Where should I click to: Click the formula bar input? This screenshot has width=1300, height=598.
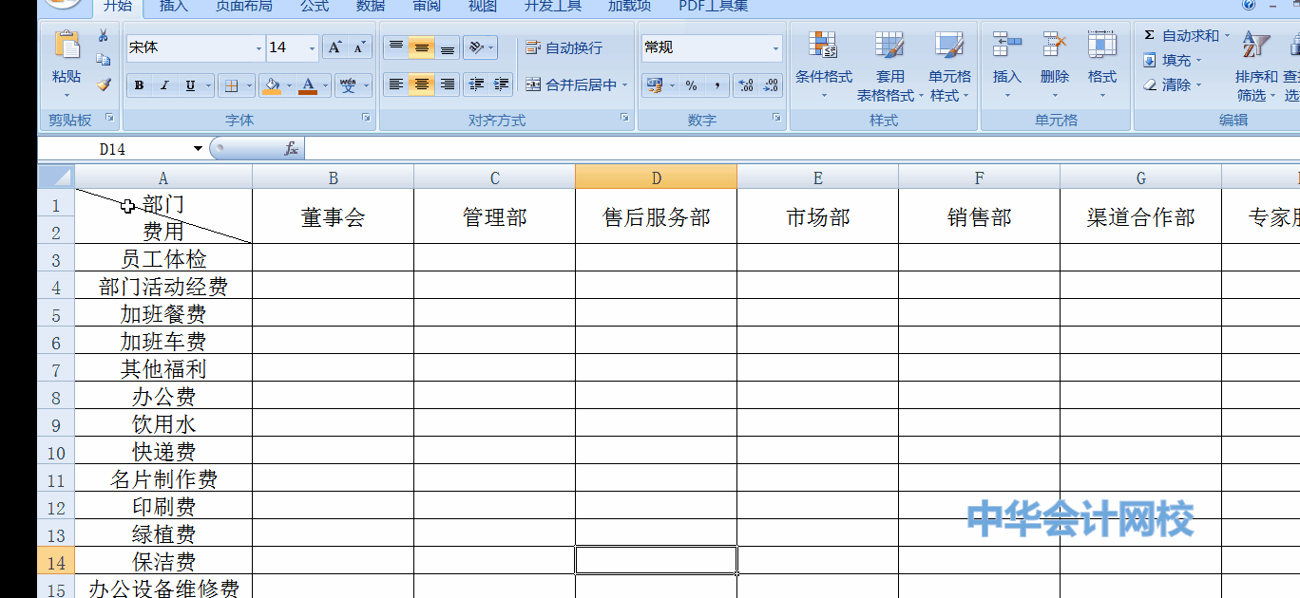point(802,149)
